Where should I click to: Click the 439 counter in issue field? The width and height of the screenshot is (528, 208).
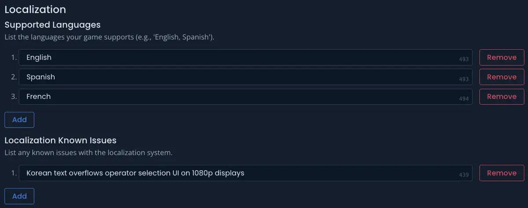[464, 175]
